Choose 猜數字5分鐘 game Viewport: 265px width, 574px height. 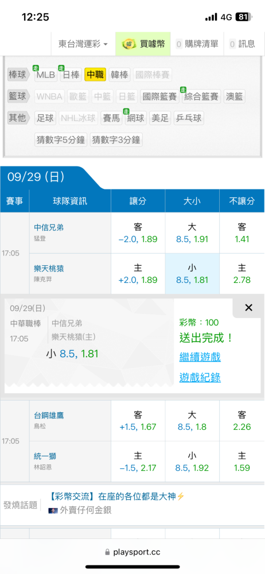coord(61,140)
